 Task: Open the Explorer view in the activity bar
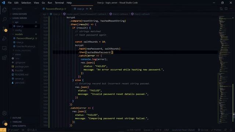[x=4, y=10]
